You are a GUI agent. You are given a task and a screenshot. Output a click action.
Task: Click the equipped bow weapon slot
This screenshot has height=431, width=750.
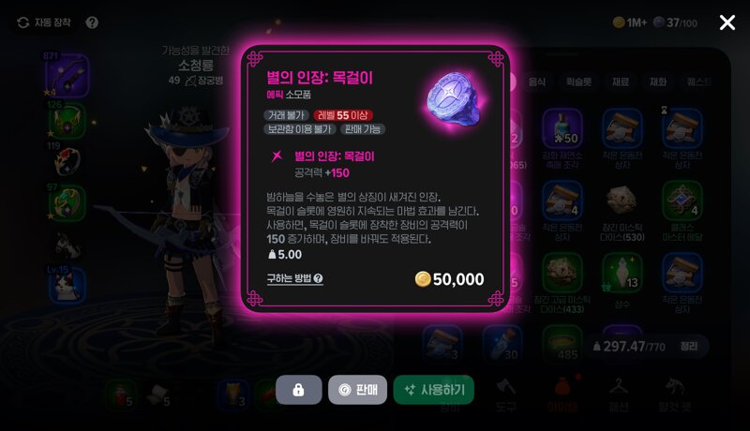[67, 77]
